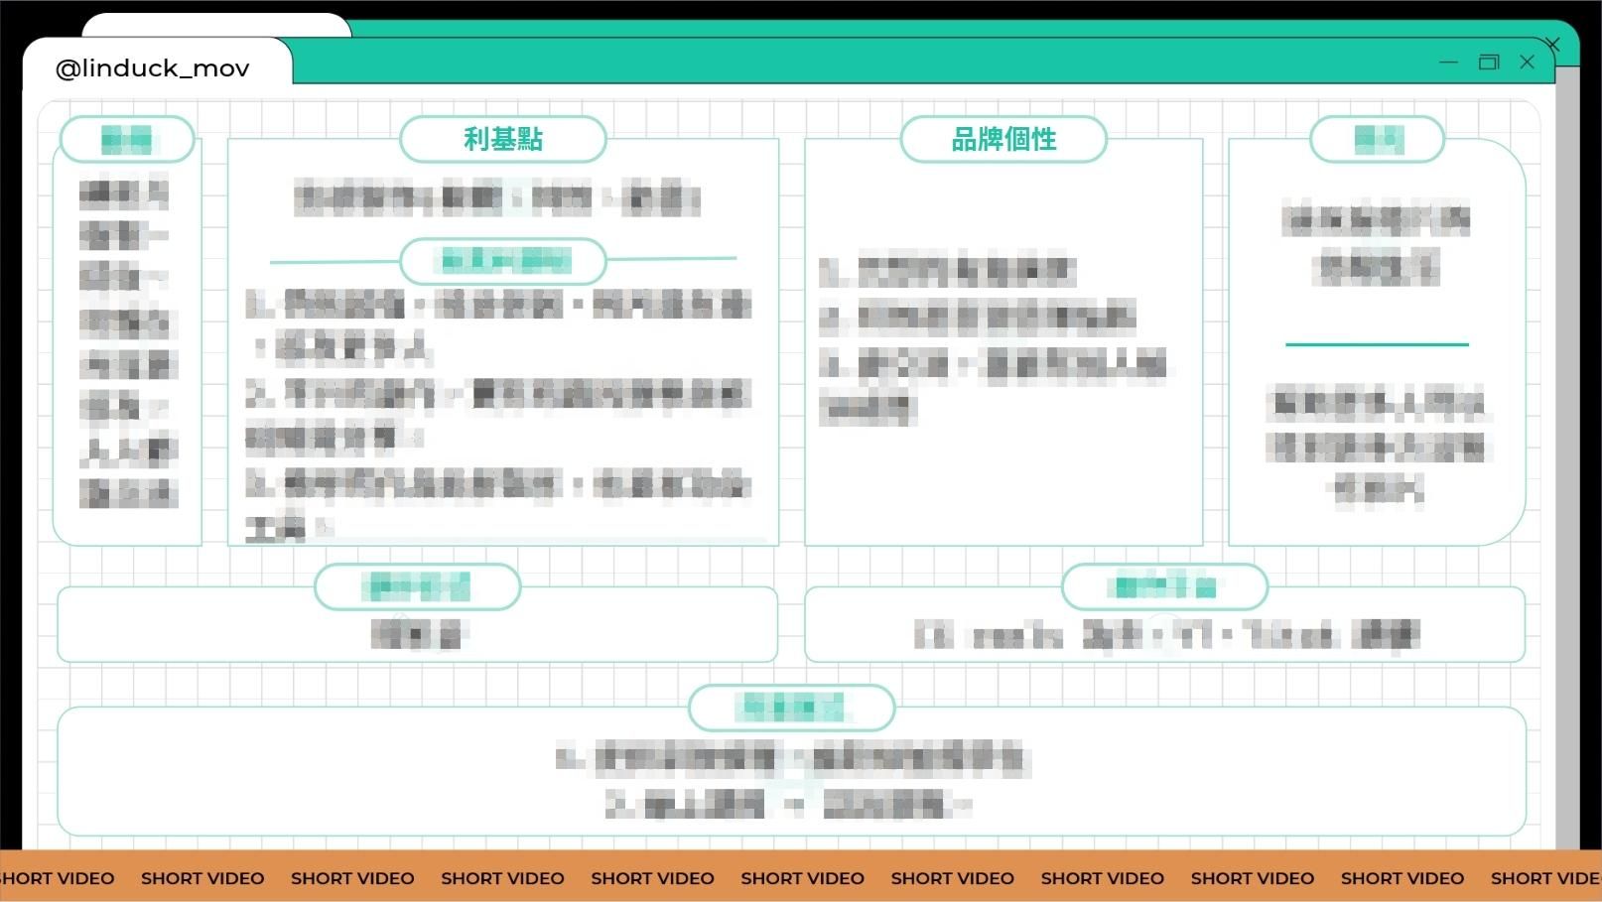
Task: Switch to the blank background tab behind @linduck_mov
Action: 215,24
